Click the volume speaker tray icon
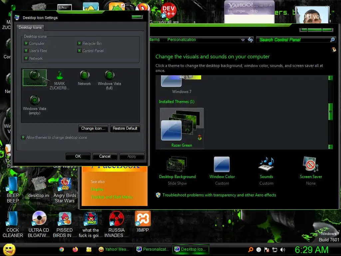This screenshot has height=256, width=341. click(x=282, y=250)
